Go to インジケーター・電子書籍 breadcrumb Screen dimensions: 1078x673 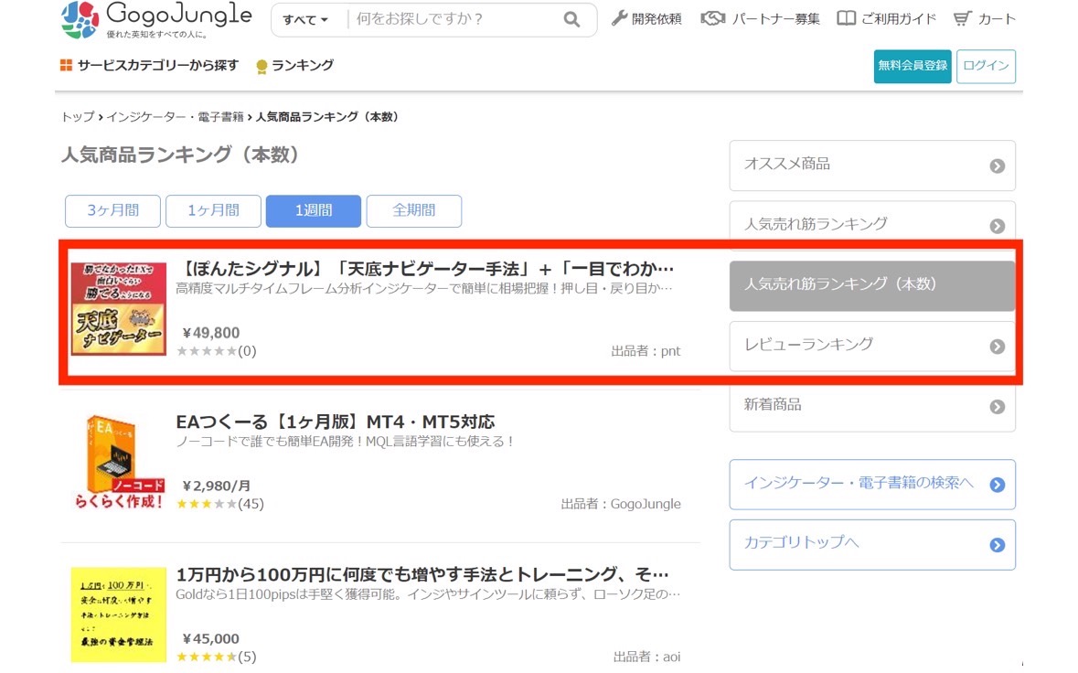pos(175,117)
